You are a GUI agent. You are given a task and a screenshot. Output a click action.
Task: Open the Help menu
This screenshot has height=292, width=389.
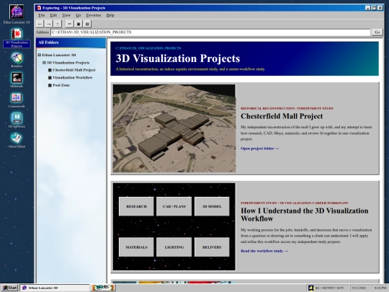[110, 15]
